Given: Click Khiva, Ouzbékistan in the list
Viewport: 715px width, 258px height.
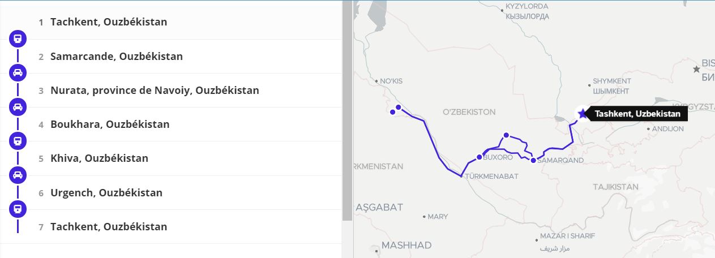Looking at the screenshot, I should [x=99, y=158].
